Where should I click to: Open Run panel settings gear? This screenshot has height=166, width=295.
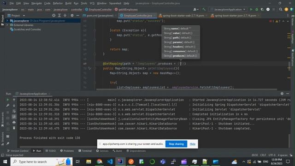point(282,94)
